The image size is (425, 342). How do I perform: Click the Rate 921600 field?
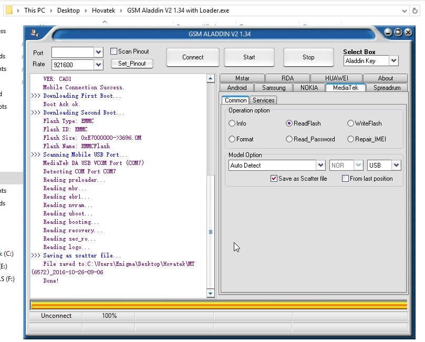(73, 65)
